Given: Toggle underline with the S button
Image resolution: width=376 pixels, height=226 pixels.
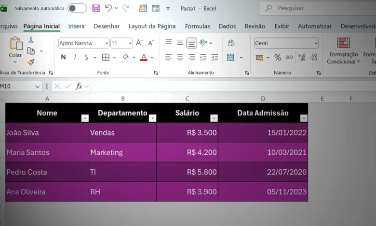Looking at the screenshot, I should point(87,57).
